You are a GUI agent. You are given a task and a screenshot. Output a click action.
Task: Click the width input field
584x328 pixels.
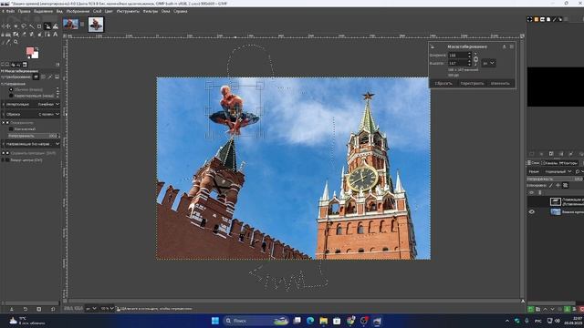point(457,55)
